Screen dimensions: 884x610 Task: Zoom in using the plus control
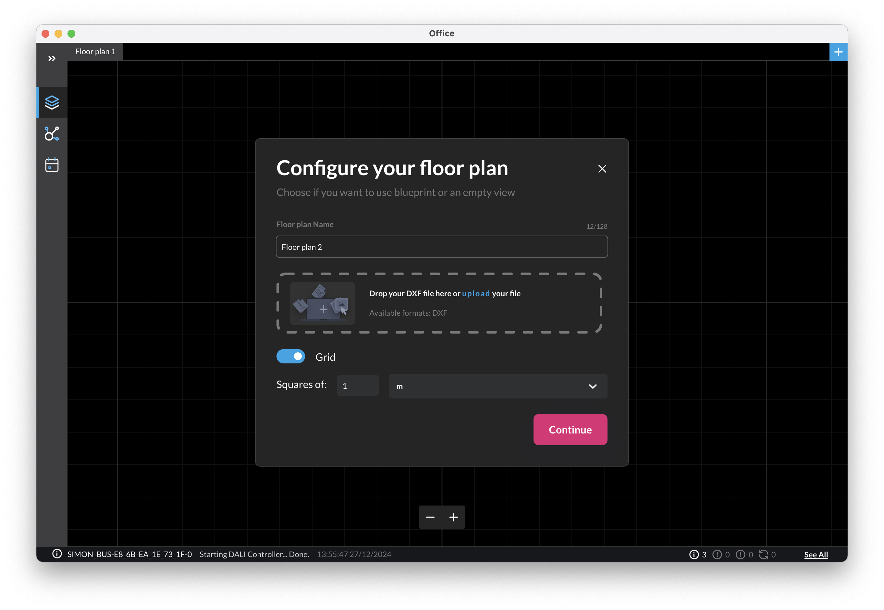click(x=453, y=517)
